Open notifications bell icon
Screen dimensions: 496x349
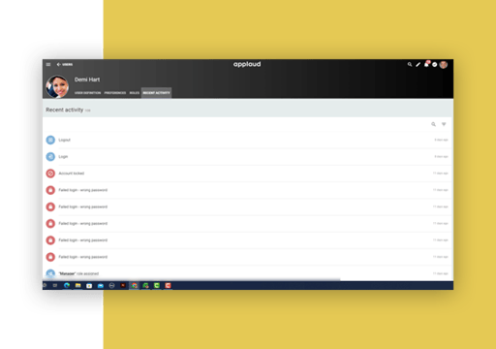click(426, 64)
